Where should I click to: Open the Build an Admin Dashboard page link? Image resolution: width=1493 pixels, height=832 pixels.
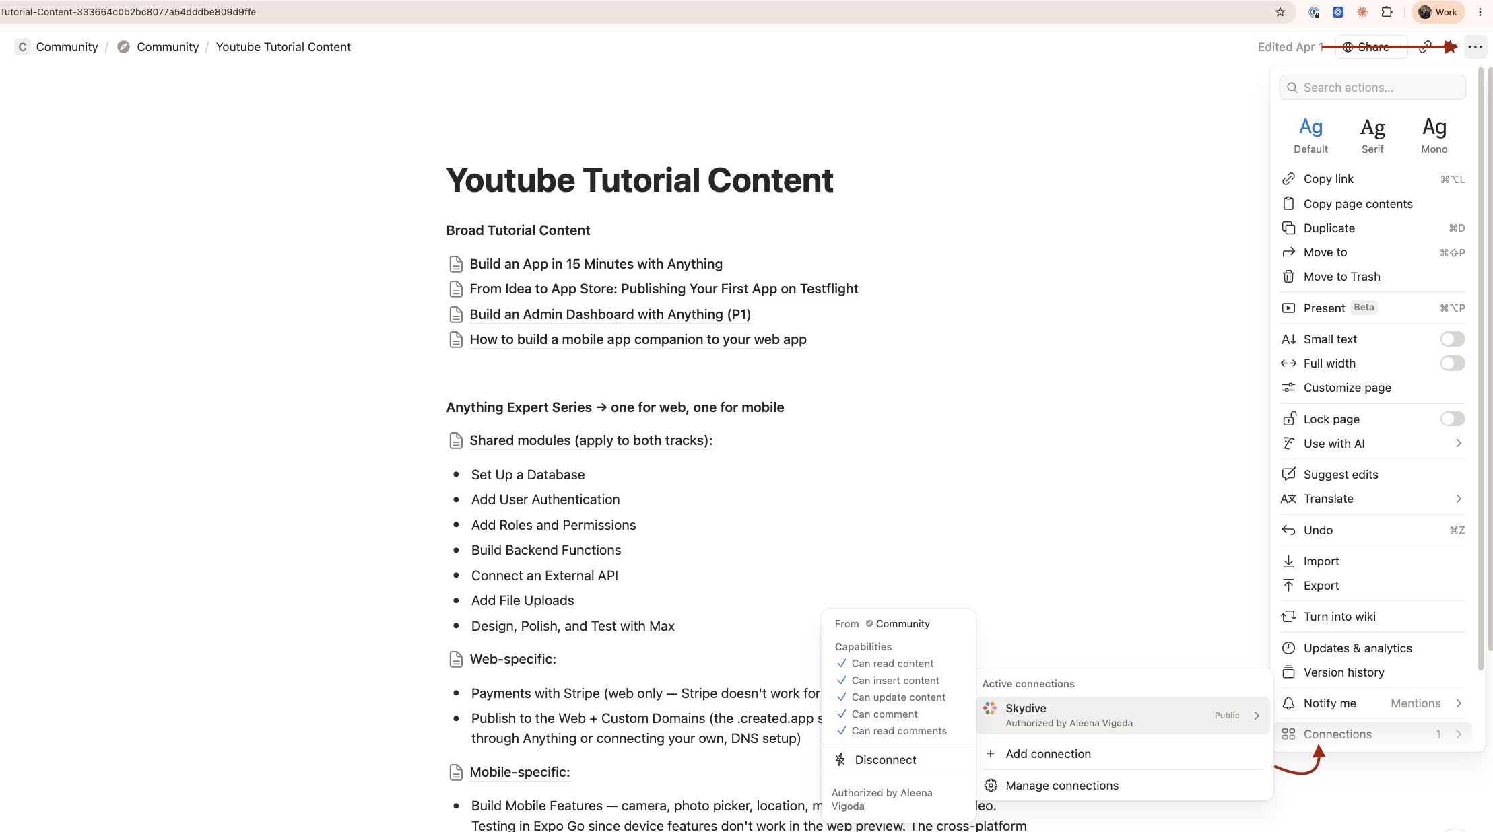point(610,314)
